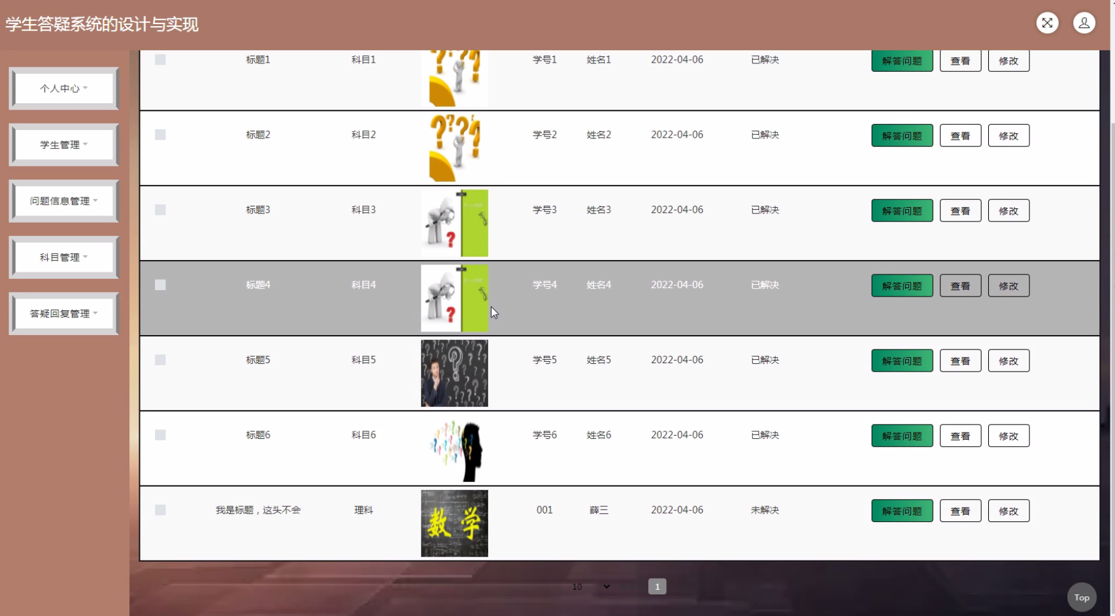Click 修改 for row 标题2
This screenshot has height=616, width=1115.
[x=1008, y=135]
